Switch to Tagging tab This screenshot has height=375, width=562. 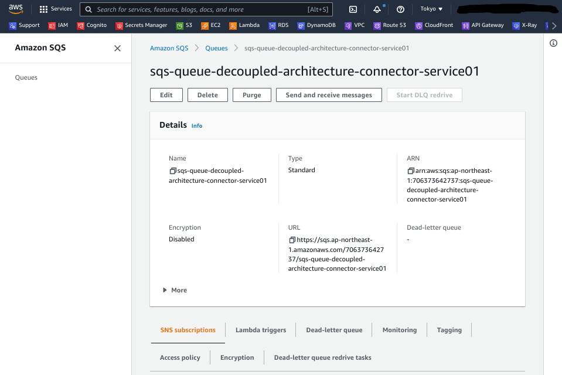[x=449, y=330]
